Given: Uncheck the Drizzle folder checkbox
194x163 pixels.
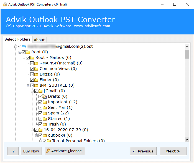Looking at the screenshot, I should (32, 74).
